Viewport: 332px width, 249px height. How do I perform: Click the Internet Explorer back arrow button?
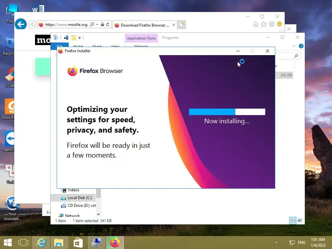(21, 24)
